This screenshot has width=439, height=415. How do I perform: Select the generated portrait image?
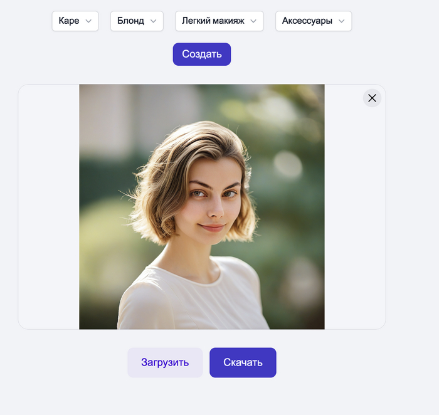tap(202, 207)
